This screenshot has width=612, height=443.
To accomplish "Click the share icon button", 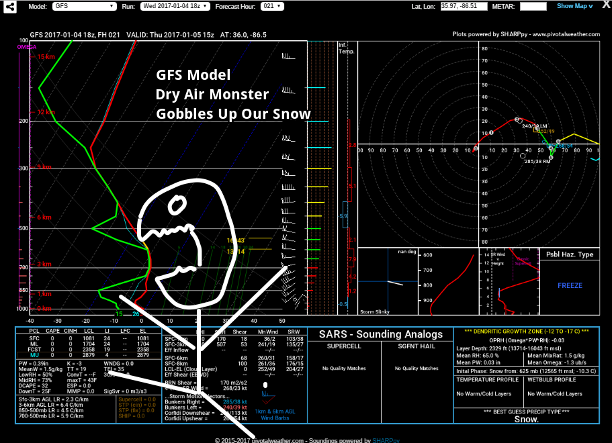I will point(10,7).
